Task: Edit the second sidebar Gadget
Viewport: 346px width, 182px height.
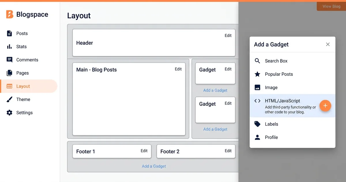Action: (228, 103)
